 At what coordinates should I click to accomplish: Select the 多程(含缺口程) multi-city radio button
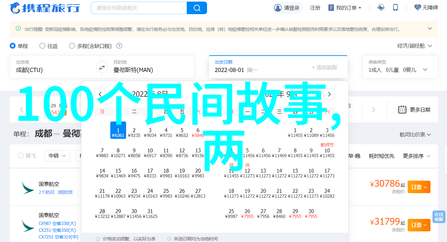click(x=72, y=46)
